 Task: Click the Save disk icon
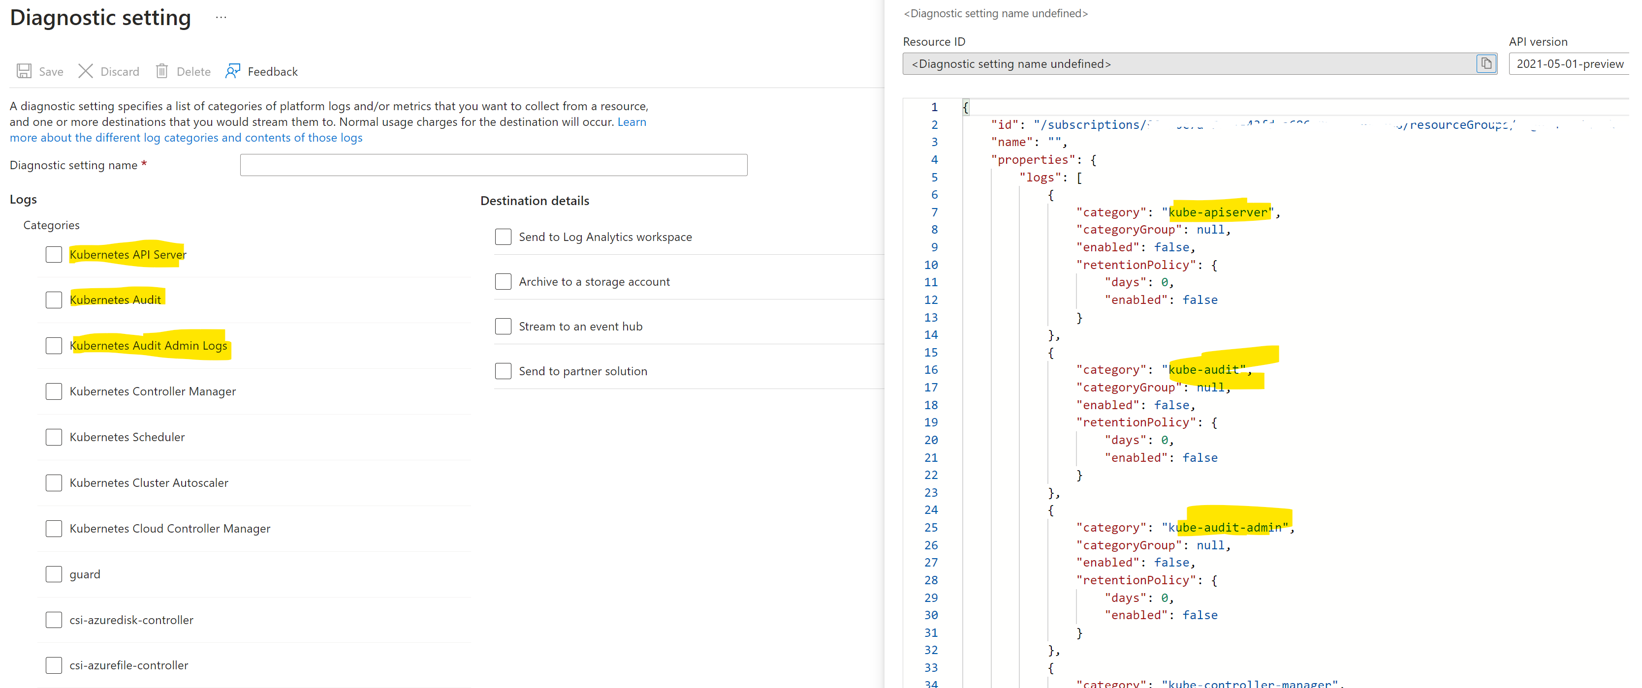tap(24, 71)
